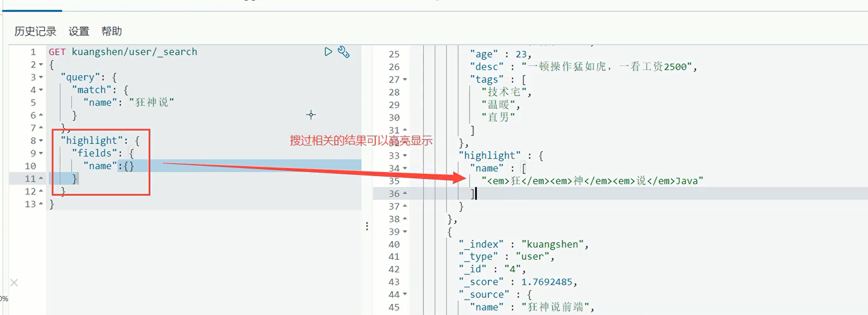Click the <em>狂</em> highlighted result line
Viewport: 868px width, 315px height.
[592, 181]
